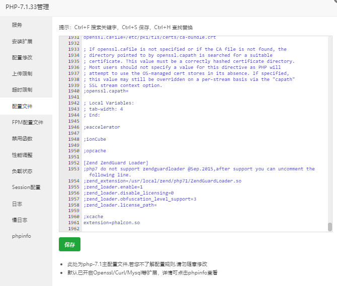Viewport: 337px width, 286px height.
Task: View the 负载状态 tab
Action: tap(22, 171)
